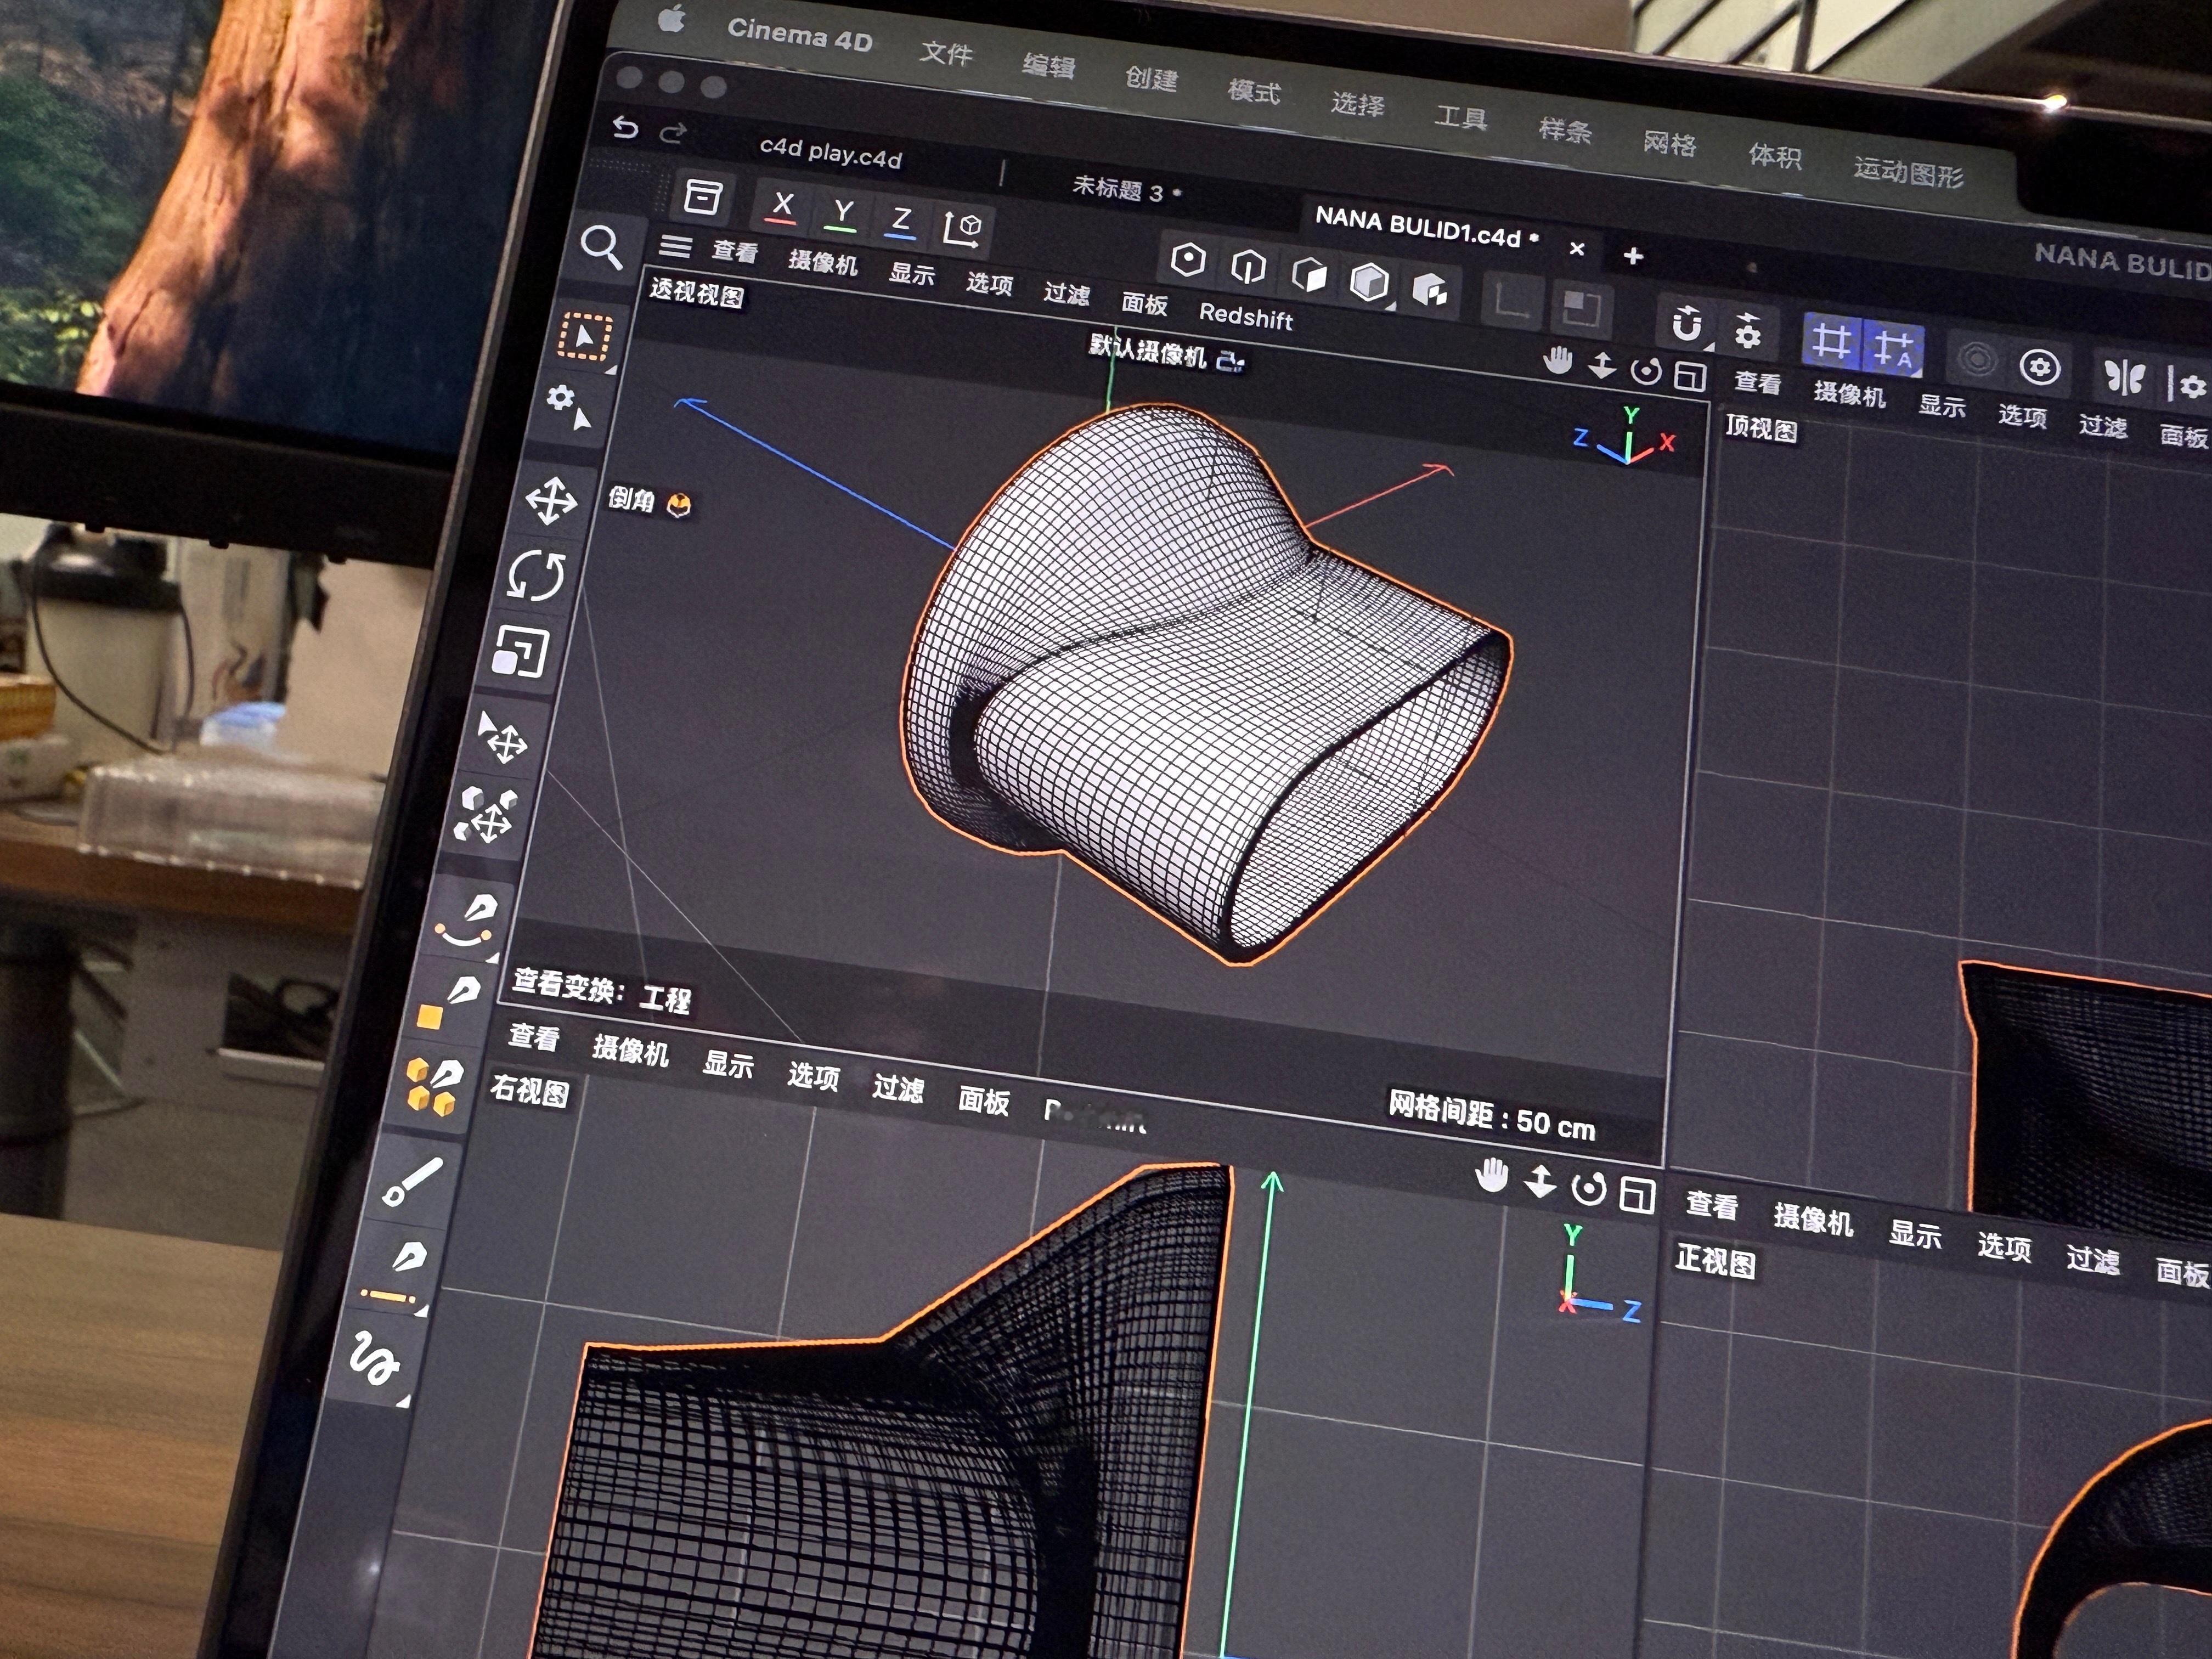Maximize the perspective viewport via its square icon
The image size is (2212, 1659).
[x=1690, y=377]
